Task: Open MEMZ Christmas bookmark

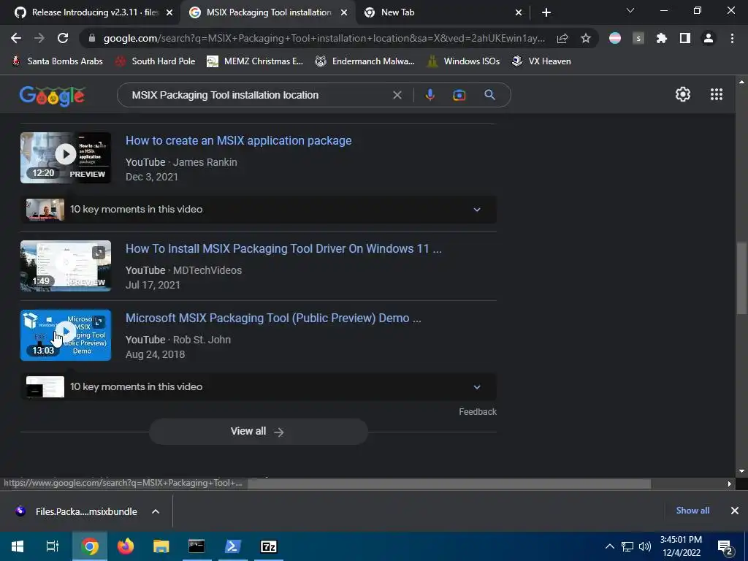Action: click(255, 61)
